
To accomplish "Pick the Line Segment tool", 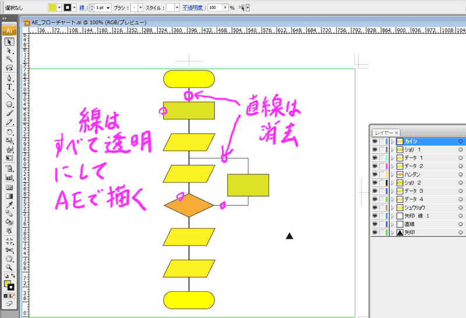I will pyautogui.click(x=9, y=95).
